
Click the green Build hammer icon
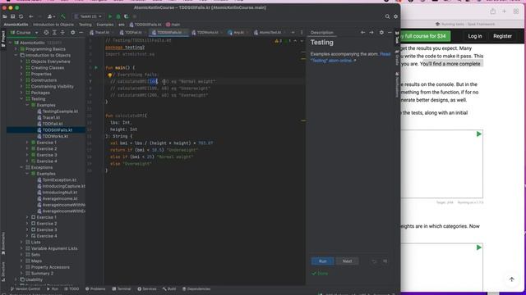(62, 16)
